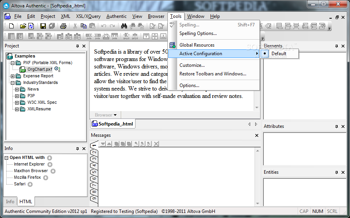Screen dimensions: 350x218
Task: Close the Messages panel
Action: coord(257,135)
